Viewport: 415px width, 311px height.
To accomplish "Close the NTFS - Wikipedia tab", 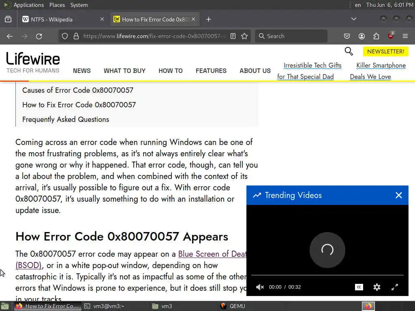I will (x=102, y=19).
